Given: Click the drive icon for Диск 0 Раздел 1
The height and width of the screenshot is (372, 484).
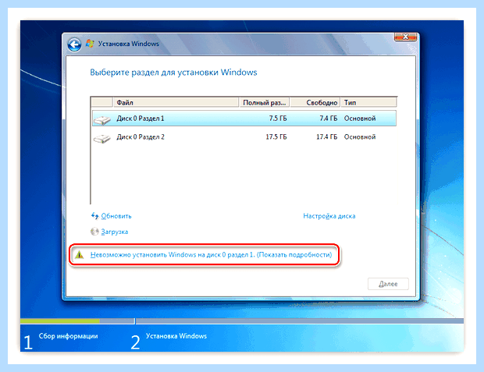Looking at the screenshot, I should (101, 119).
